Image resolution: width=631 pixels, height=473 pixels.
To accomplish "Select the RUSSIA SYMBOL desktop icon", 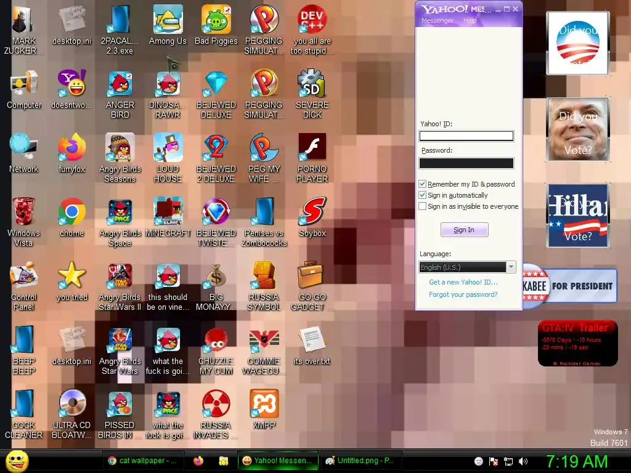I will pyautogui.click(x=264, y=286).
